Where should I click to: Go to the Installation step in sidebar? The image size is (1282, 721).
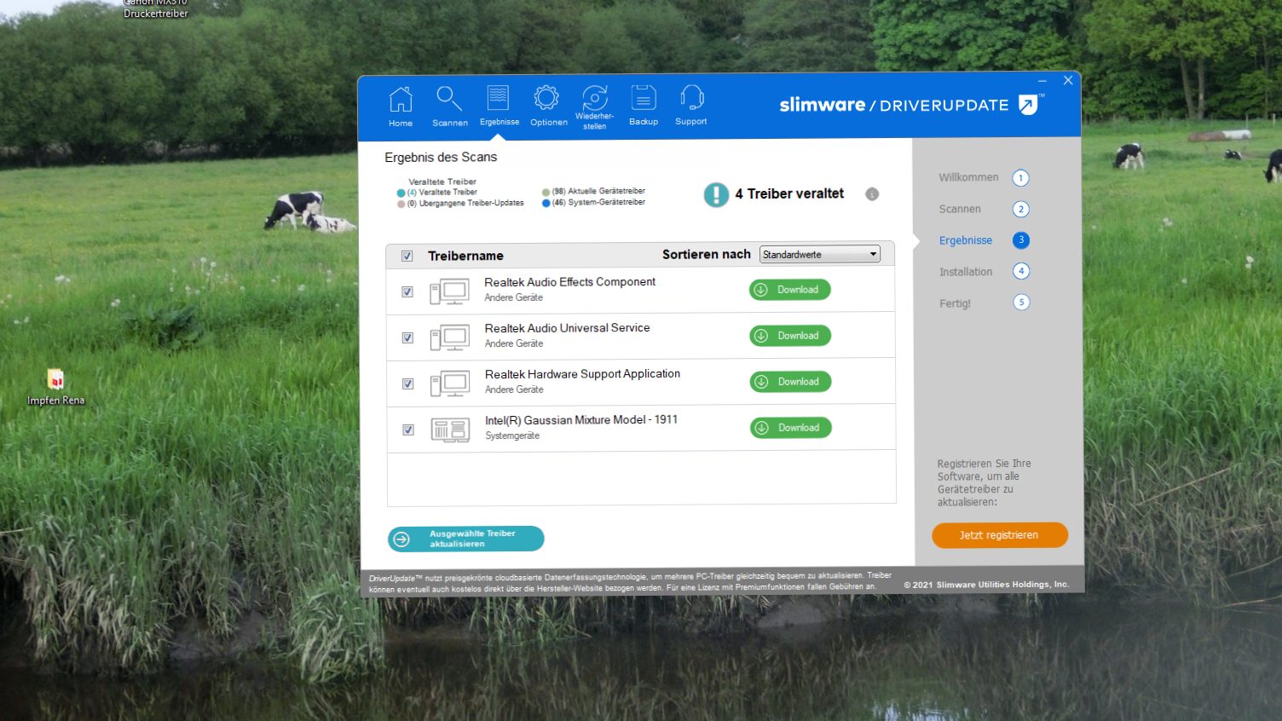point(966,272)
